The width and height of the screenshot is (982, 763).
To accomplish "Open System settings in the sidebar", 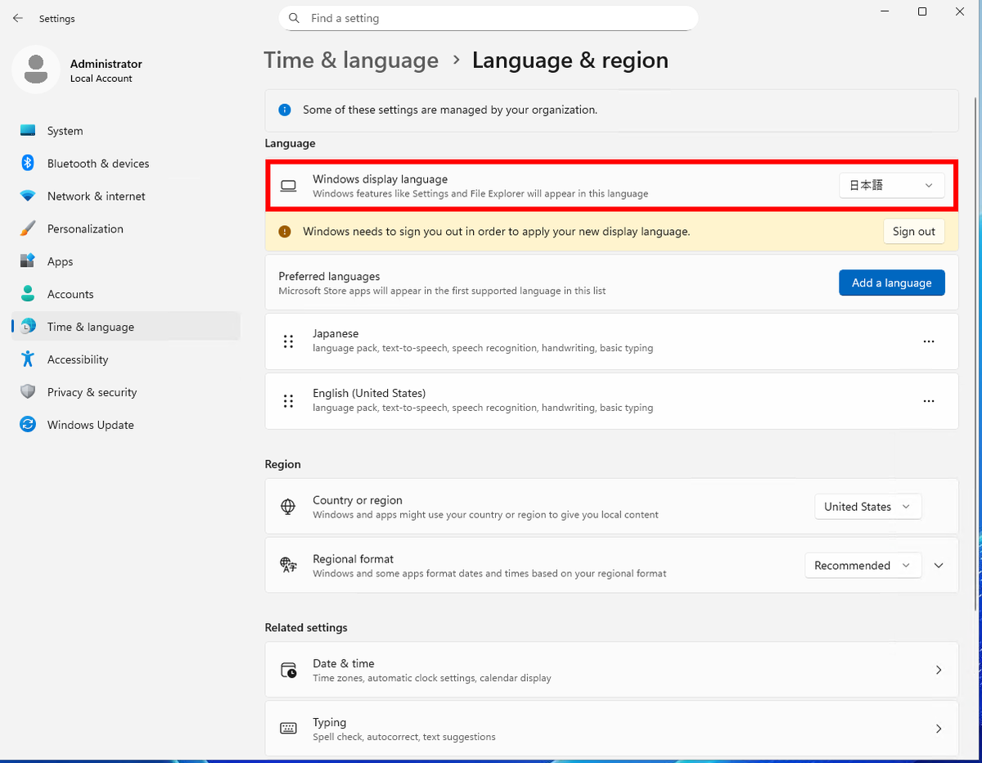I will tap(65, 130).
